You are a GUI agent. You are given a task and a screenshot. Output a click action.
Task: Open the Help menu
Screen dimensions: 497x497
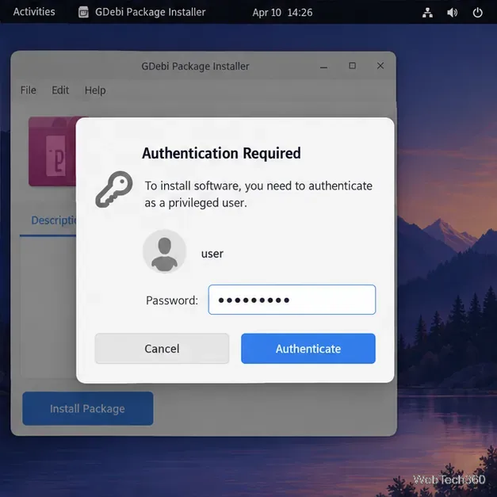click(95, 90)
